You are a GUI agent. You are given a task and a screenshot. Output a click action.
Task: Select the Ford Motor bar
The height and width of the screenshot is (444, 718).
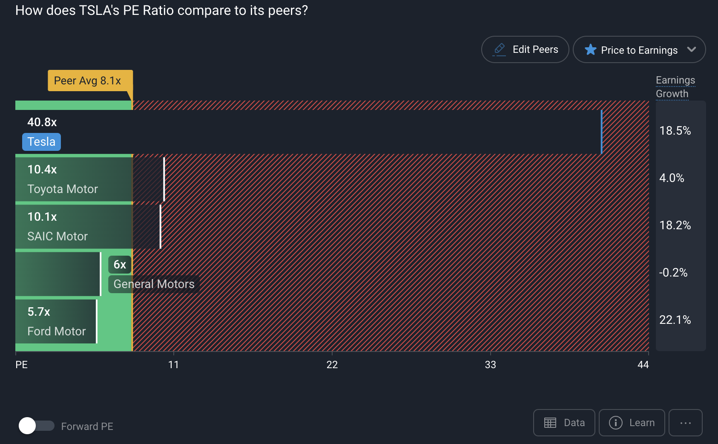tap(57, 321)
